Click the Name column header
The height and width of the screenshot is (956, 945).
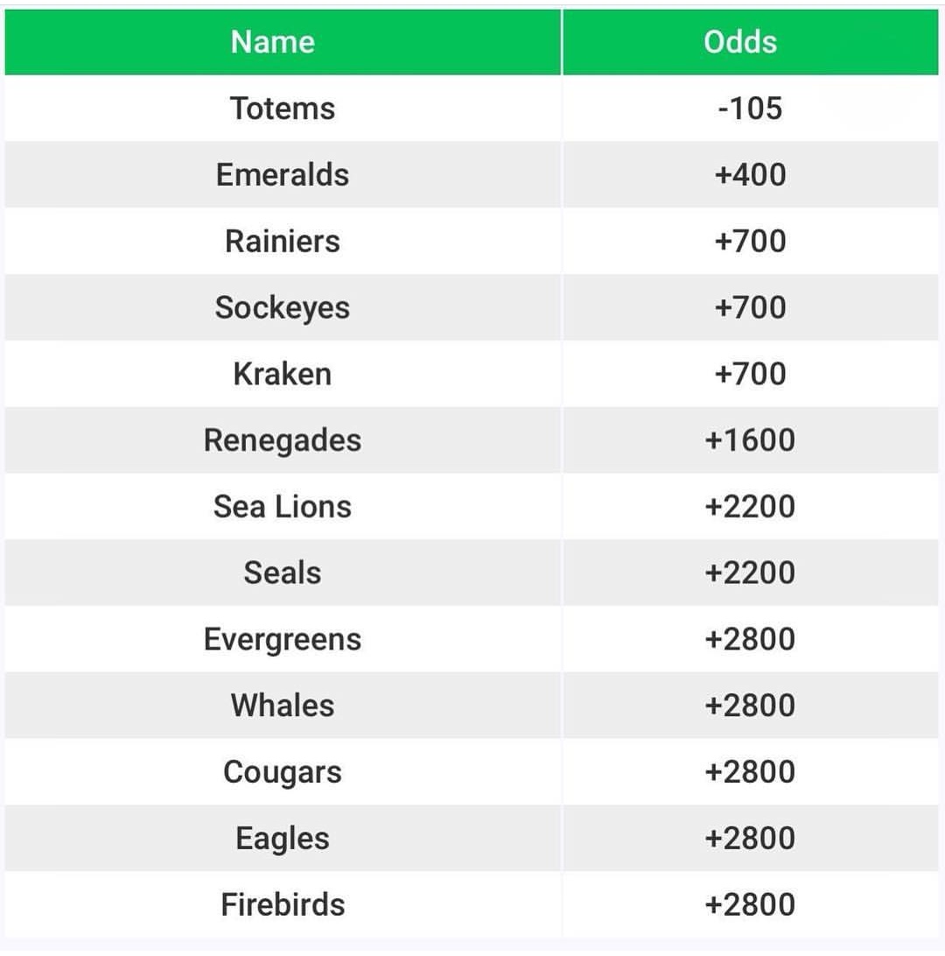click(x=273, y=42)
